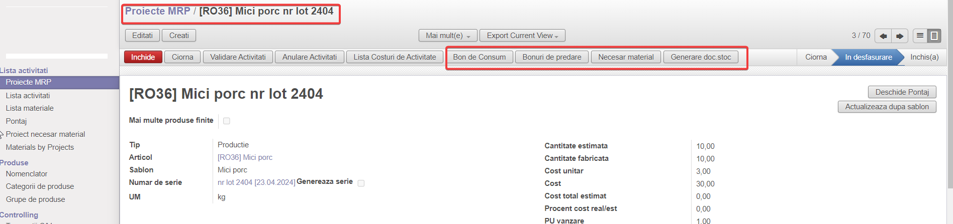Click the red Inchide button
Viewport: 953px width, 224px height.
tap(143, 57)
